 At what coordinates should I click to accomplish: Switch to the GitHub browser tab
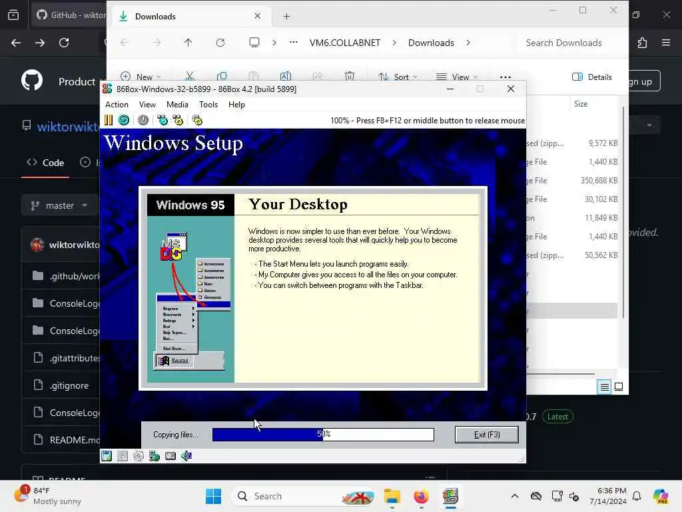[x=69, y=15]
